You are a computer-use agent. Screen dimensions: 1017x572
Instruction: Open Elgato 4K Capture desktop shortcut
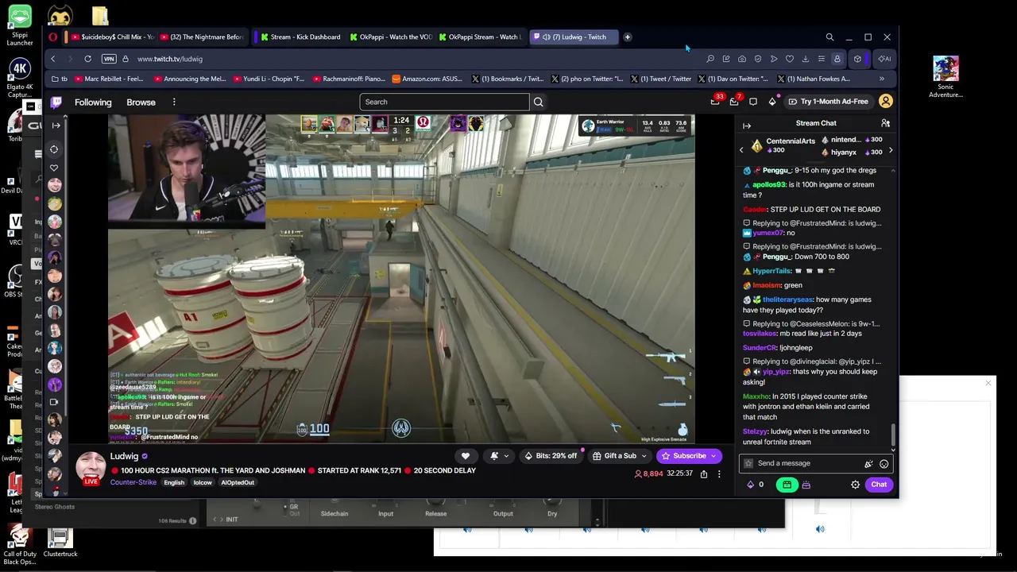pyautogui.click(x=20, y=76)
